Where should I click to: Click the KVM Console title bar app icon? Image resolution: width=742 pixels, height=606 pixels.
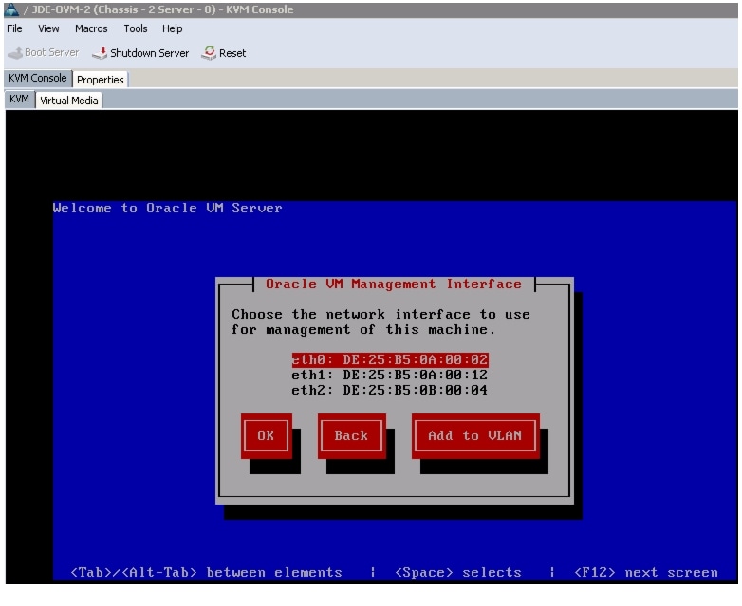coord(11,9)
